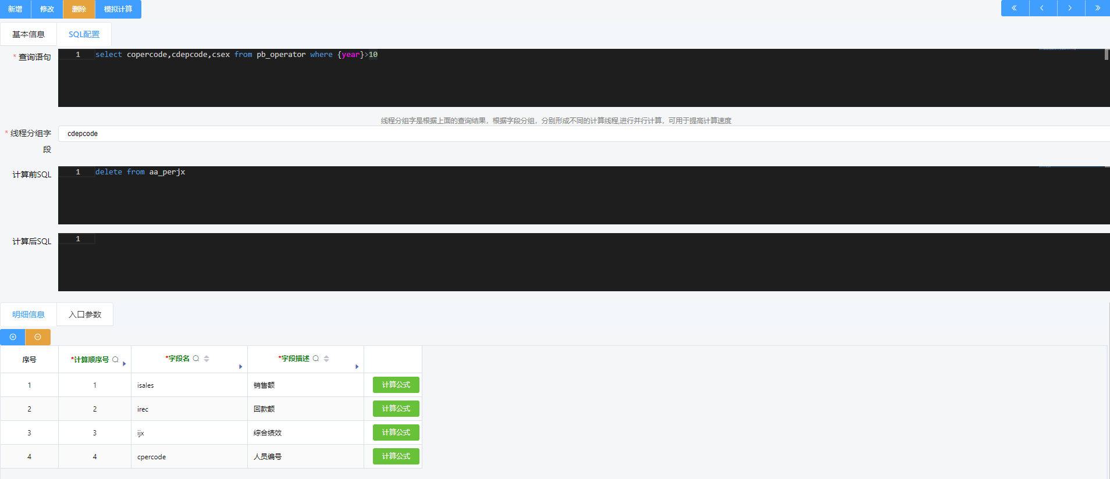Select the SQL配置 tab
This screenshot has height=479, width=1110.
84,34
